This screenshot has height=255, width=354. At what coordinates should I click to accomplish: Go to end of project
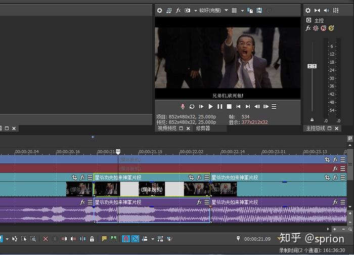pyautogui.click(x=248, y=106)
